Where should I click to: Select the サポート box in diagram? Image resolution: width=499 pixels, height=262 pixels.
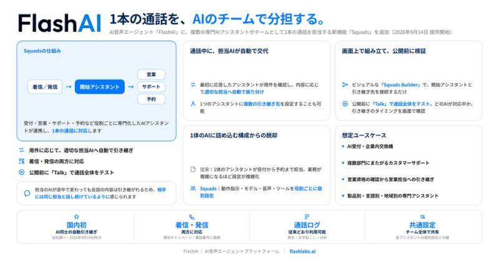click(x=151, y=87)
